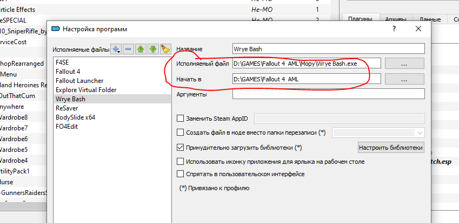
Task: Toggle 'Создать файл в моде' checkbox
Action: [x=181, y=133]
